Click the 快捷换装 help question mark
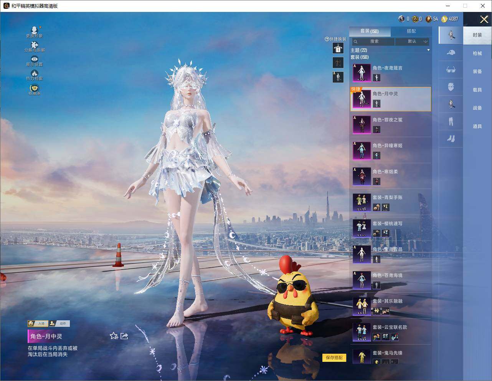492x381 pixels. 327,39
